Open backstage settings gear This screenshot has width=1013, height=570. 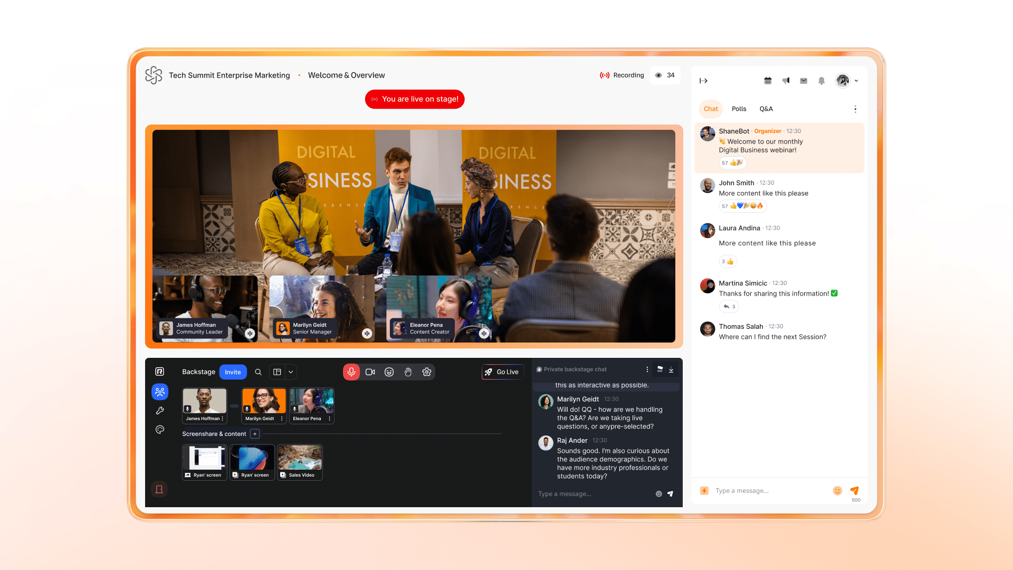(x=427, y=372)
